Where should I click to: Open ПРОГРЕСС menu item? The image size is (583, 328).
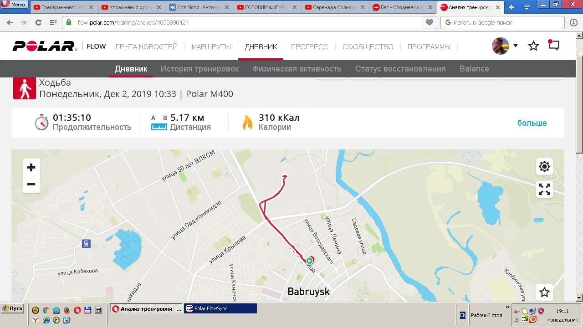310,46
